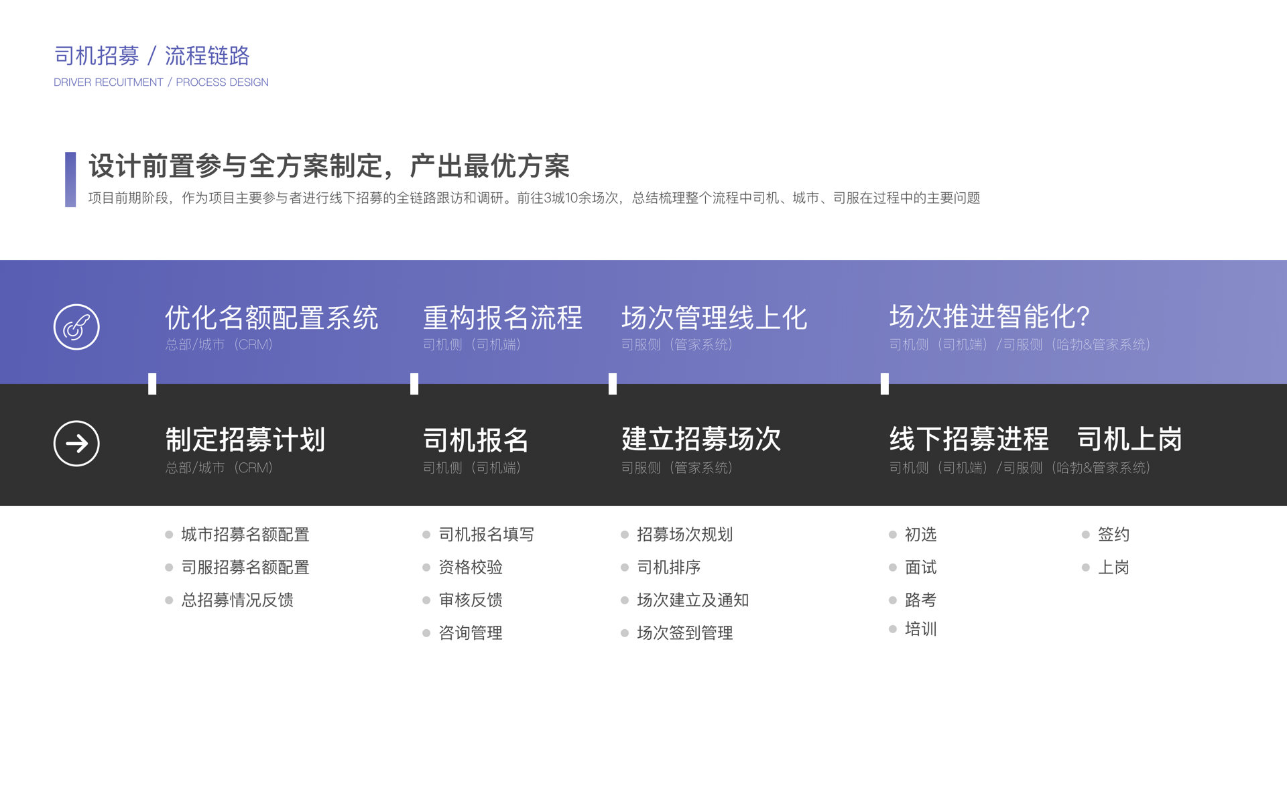This screenshot has height=804, width=1287.
Task: Select the 重构报名流程 heading
Action: [502, 318]
